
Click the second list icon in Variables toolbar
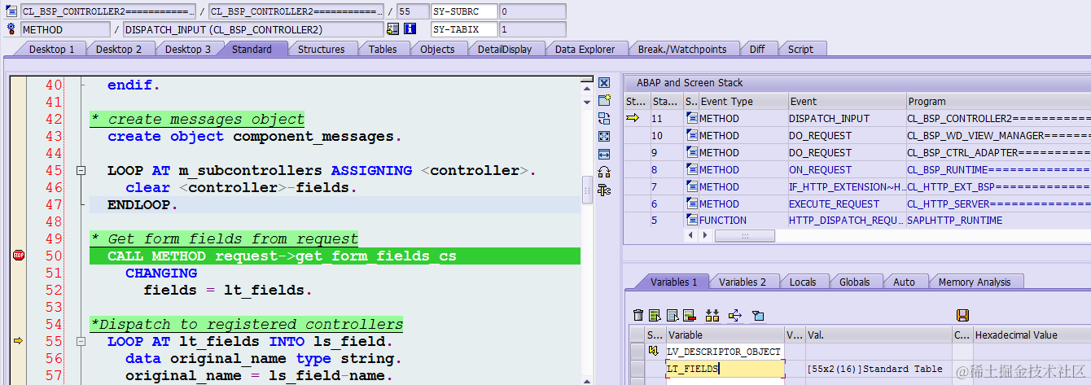point(673,315)
